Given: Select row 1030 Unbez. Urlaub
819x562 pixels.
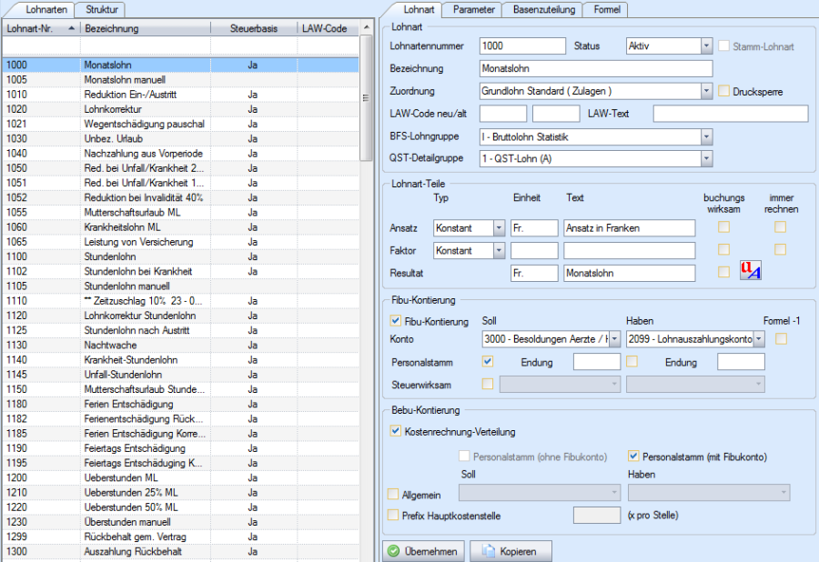Looking at the screenshot, I should tap(181, 139).
